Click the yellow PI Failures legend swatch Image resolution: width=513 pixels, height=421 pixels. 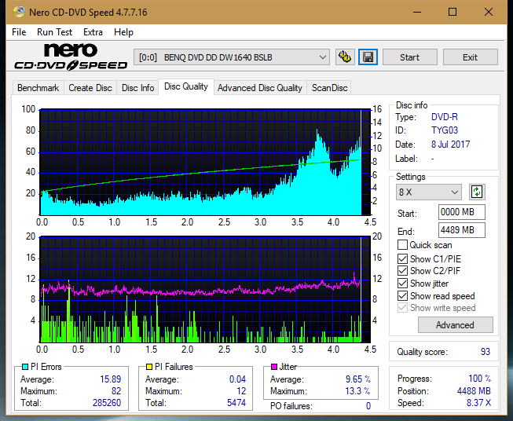(x=149, y=367)
